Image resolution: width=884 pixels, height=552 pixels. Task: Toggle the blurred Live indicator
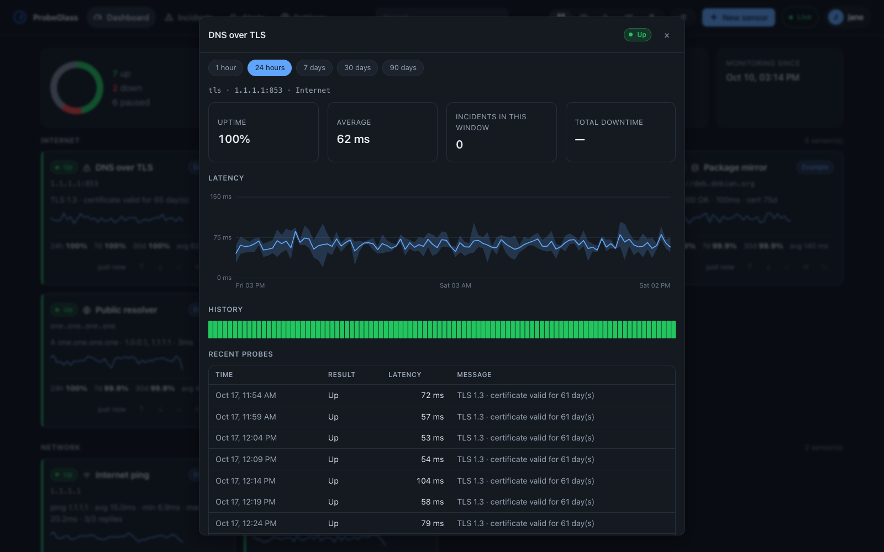(799, 18)
